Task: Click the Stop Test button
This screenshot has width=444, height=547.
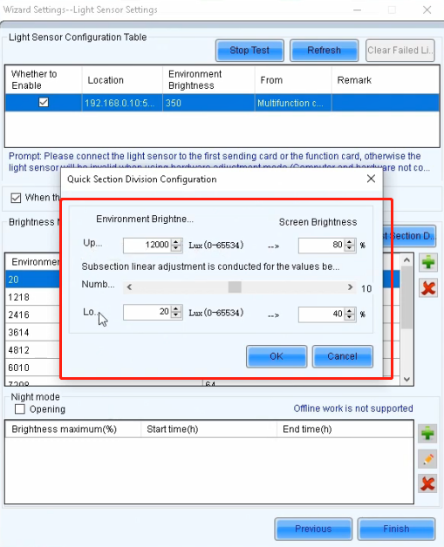Action: [249, 51]
